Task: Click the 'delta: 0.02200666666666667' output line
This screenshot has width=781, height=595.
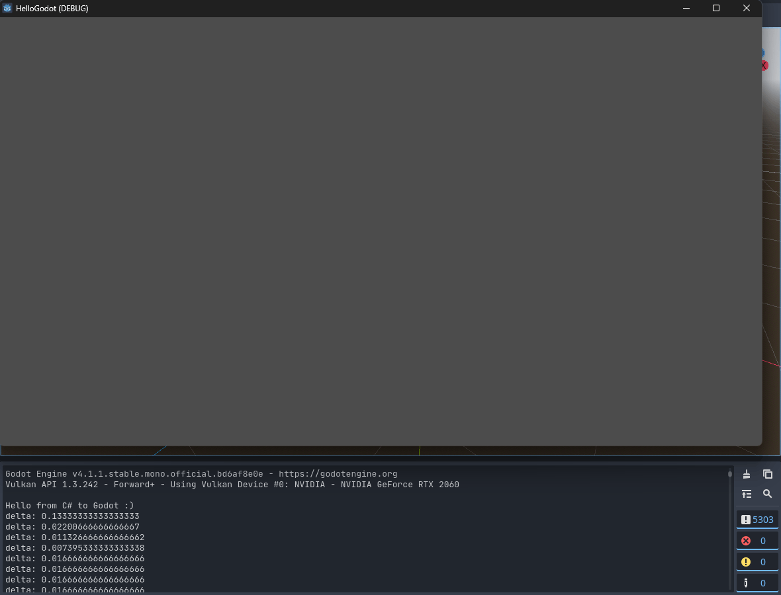Action: (72, 527)
